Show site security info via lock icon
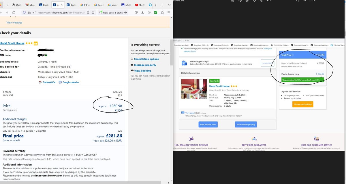The image size is (346, 184). [29, 13]
